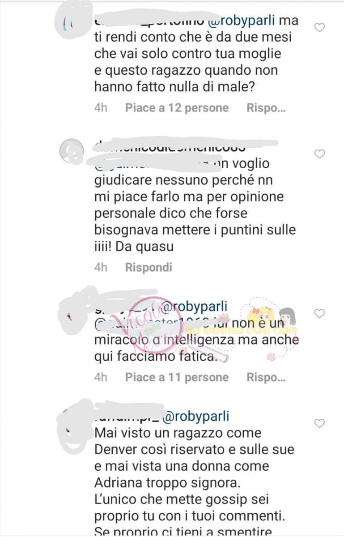344x537 pixels.
Task: Open the third commenter's small avatar
Action: (x=71, y=311)
